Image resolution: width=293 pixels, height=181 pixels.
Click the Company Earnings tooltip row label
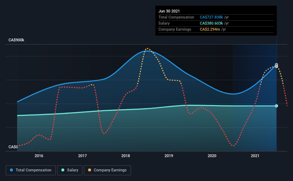tap(175, 29)
